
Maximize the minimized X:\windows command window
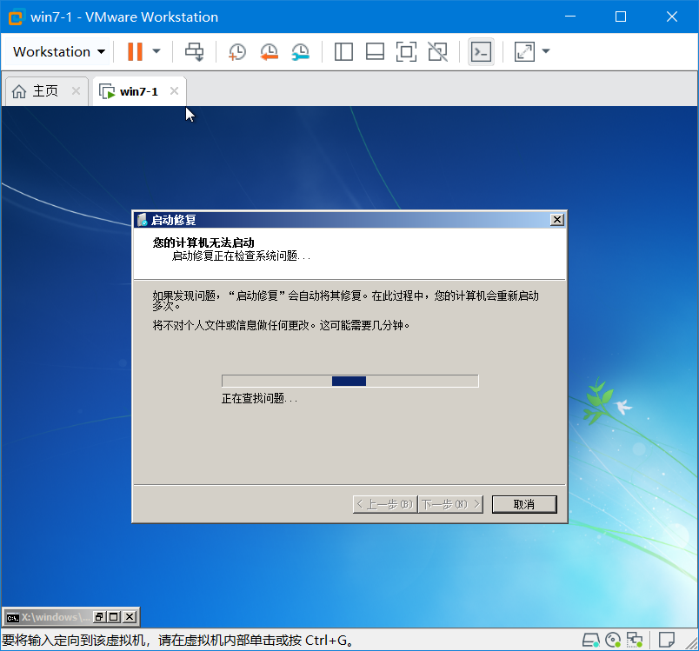pos(114,617)
